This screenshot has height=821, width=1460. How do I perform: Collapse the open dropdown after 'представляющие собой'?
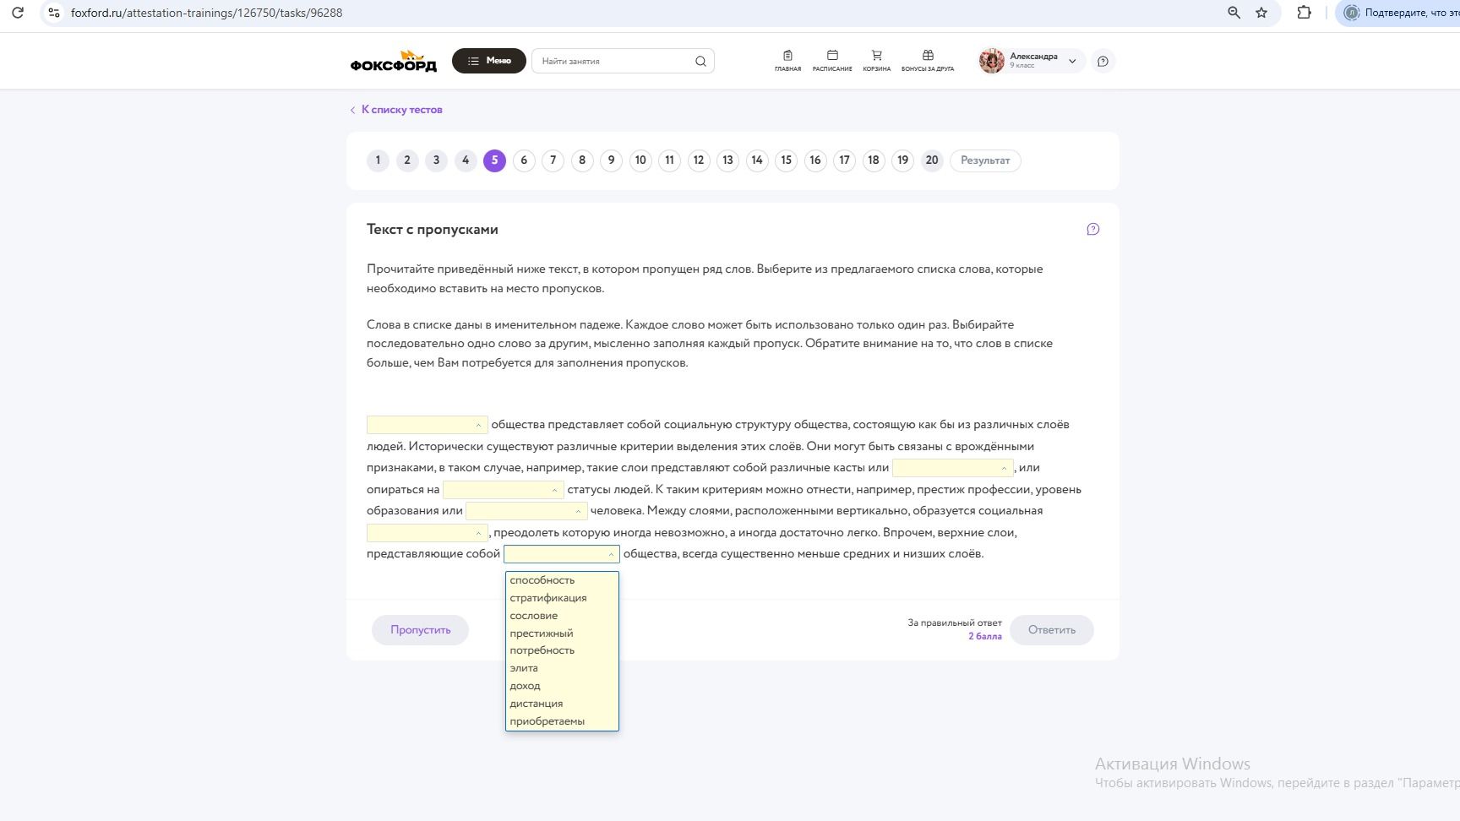click(x=562, y=554)
